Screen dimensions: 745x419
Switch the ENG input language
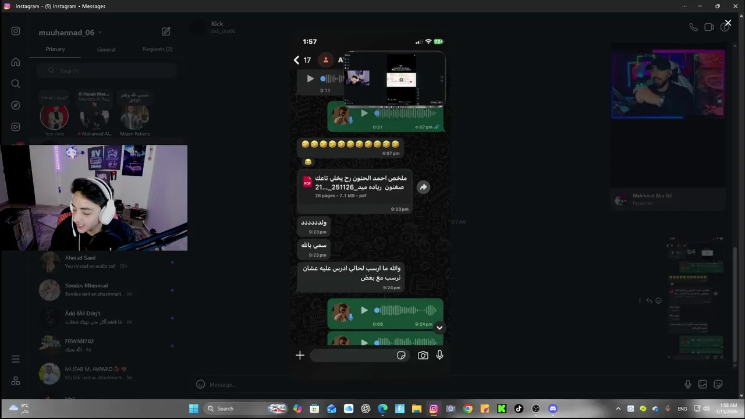(683, 409)
